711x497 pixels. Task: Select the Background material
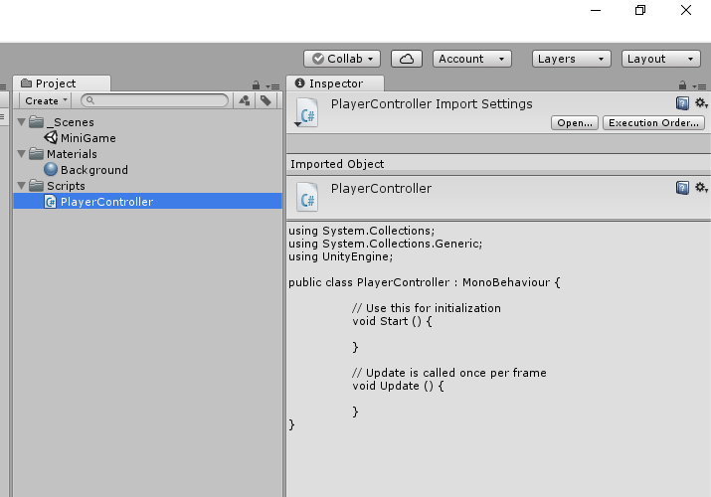(x=147, y=170)
